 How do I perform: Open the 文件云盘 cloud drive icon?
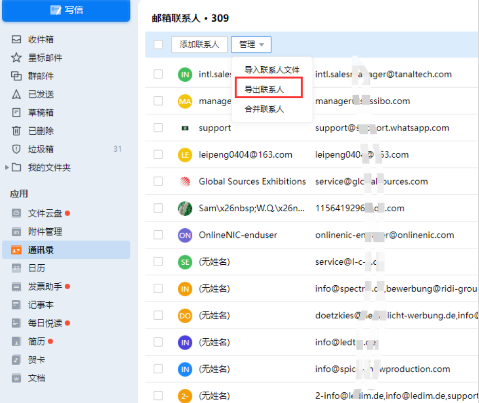pyautogui.click(x=16, y=213)
